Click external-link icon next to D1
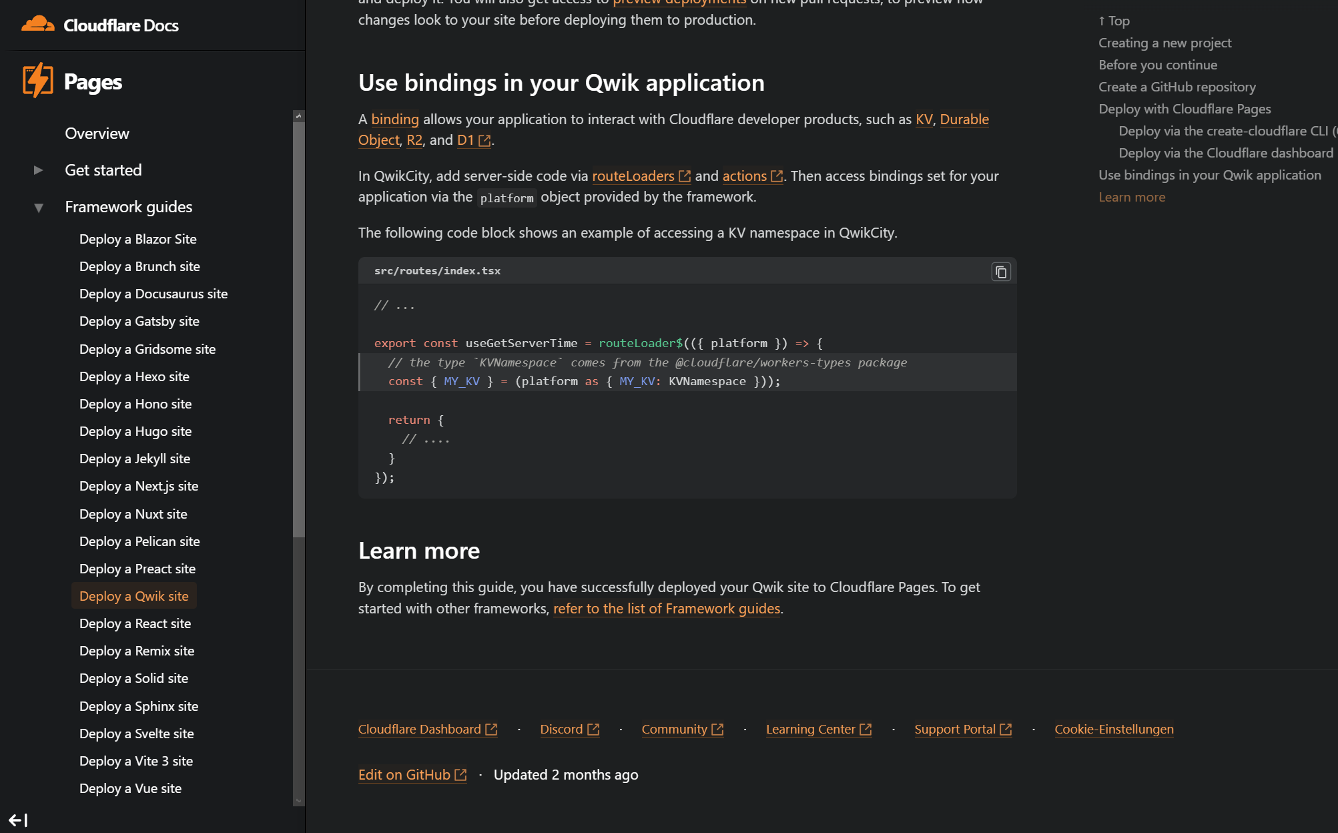Image resolution: width=1338 pixels, height=833 pixels. point(485,140)
